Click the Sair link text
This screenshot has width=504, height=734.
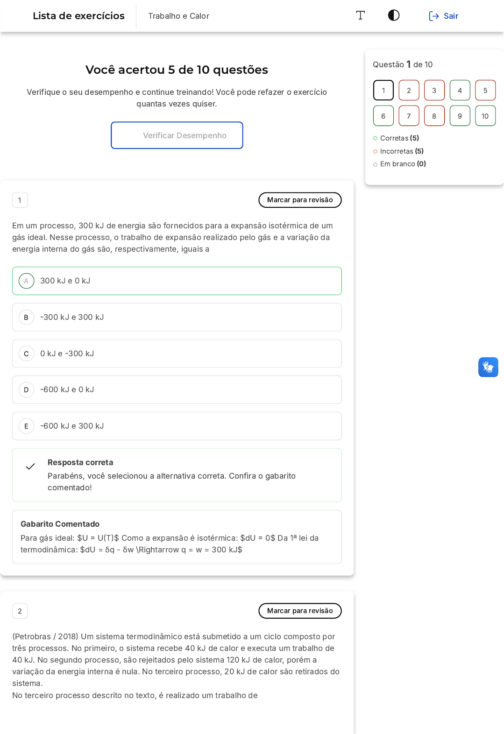coord(451,16)
